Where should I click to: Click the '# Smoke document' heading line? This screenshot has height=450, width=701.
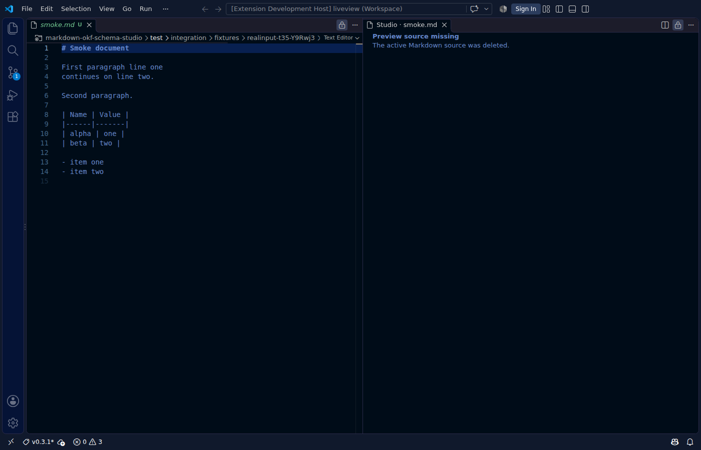[95, 48]
